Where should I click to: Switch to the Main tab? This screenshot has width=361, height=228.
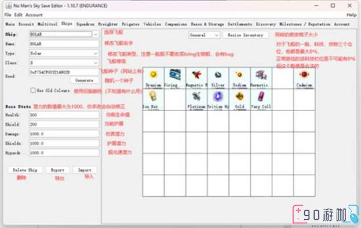pyautogui.click(x=10, y=24)
